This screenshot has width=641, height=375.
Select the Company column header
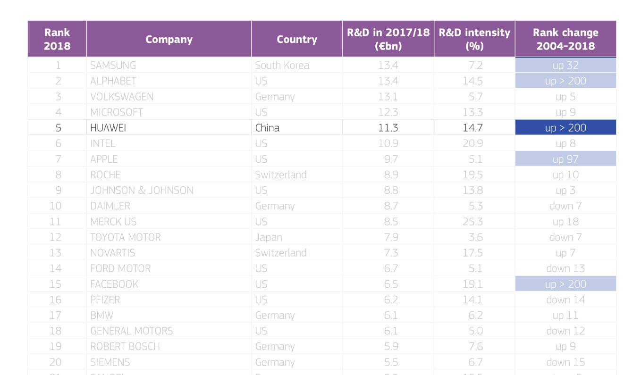coord(169,39)
